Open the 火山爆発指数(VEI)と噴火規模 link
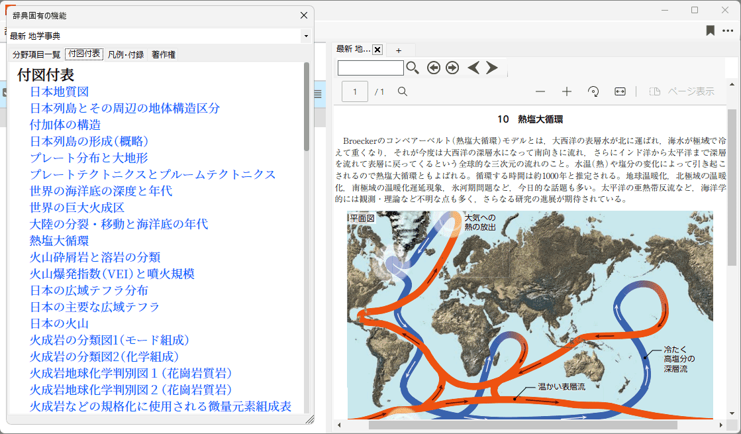741x434 pixels. tap(112, 274)
